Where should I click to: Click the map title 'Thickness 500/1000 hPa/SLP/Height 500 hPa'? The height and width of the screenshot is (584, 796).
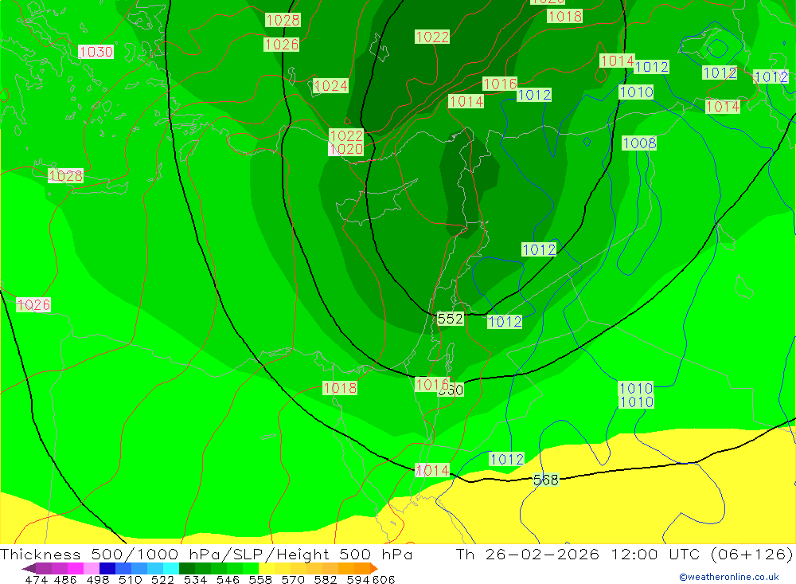click(206, 554)
